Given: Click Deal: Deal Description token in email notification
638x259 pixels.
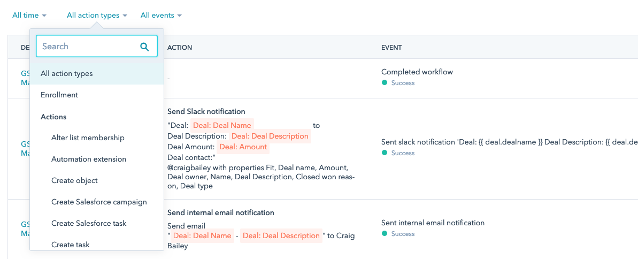Looking at the screenshot, I should [x=281, y=235].
